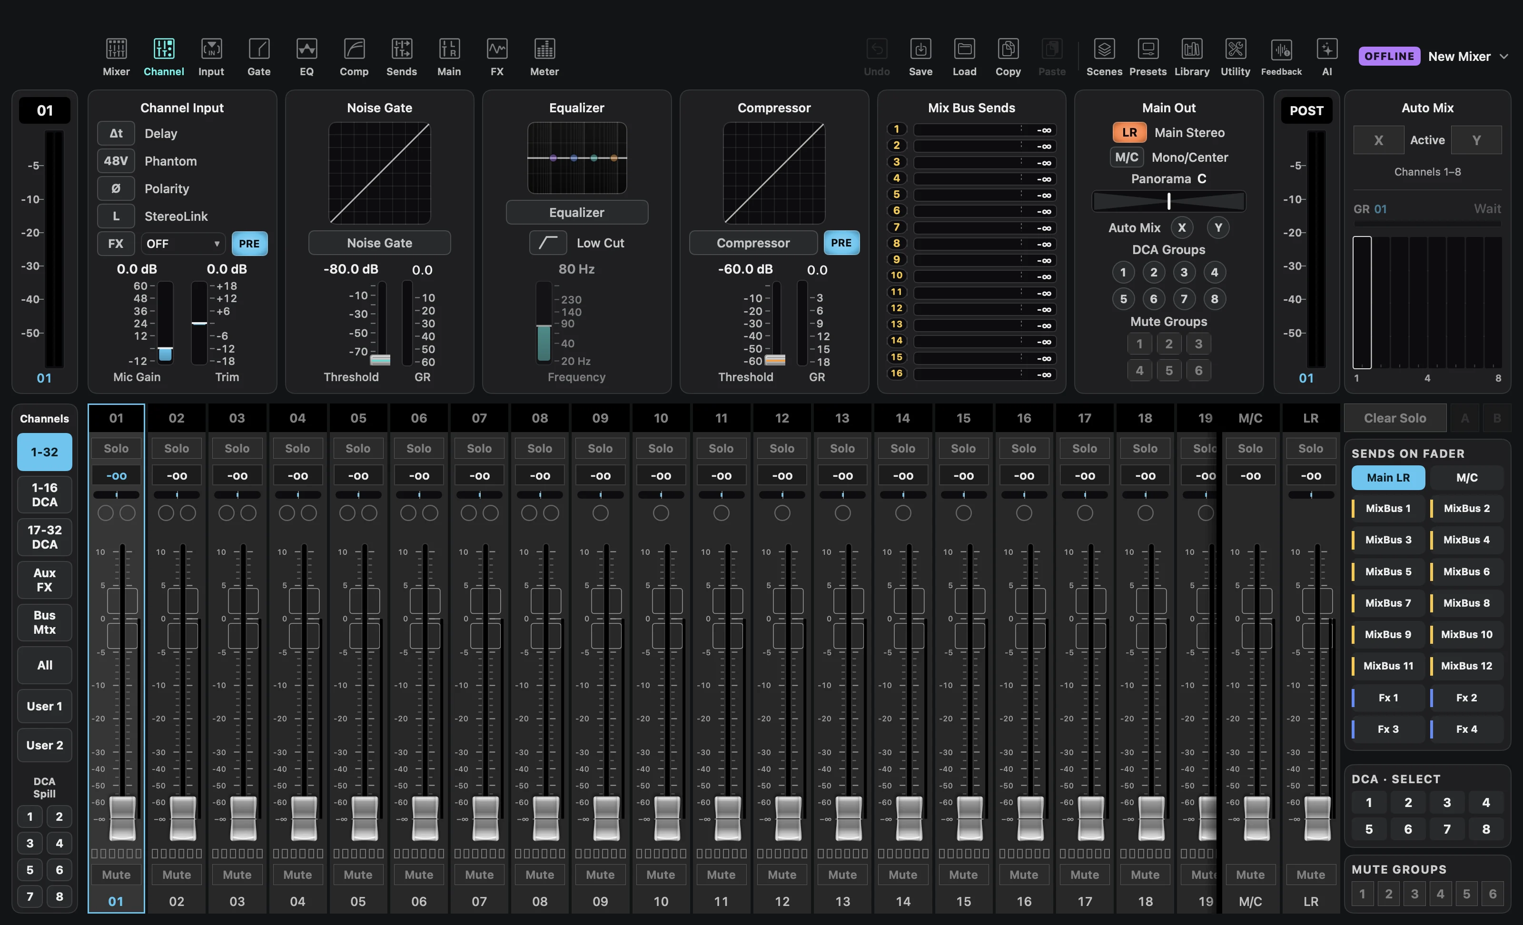Screen dimensions: 1523x925
Task: Select Fx 4 sends on fader
Action: click(1466, 729)
